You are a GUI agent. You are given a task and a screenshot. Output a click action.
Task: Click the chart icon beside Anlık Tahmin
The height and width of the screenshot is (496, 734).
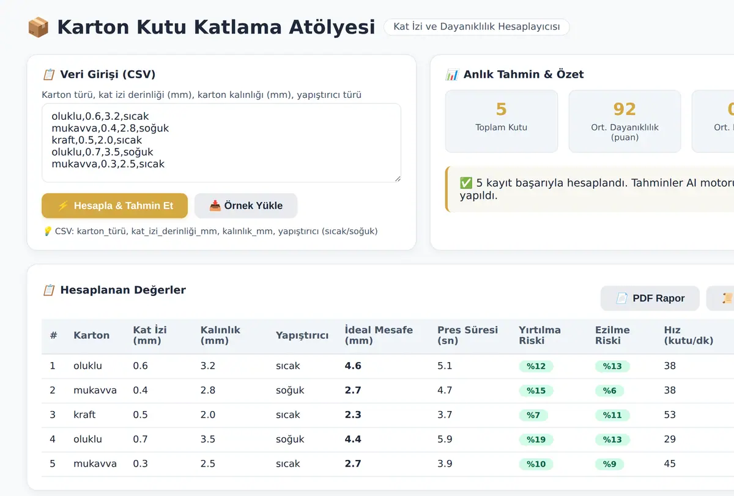452,75
